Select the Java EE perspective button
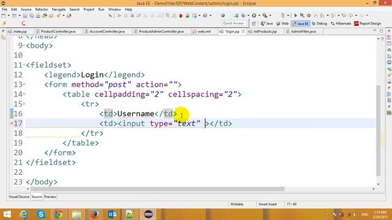The height and width of the screenshot is (220, 392). tap(301, 23)
